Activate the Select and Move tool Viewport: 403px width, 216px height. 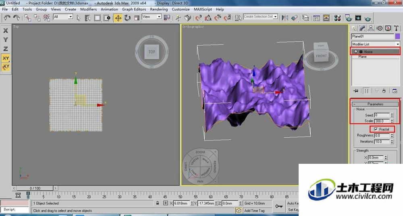(118, 18)
